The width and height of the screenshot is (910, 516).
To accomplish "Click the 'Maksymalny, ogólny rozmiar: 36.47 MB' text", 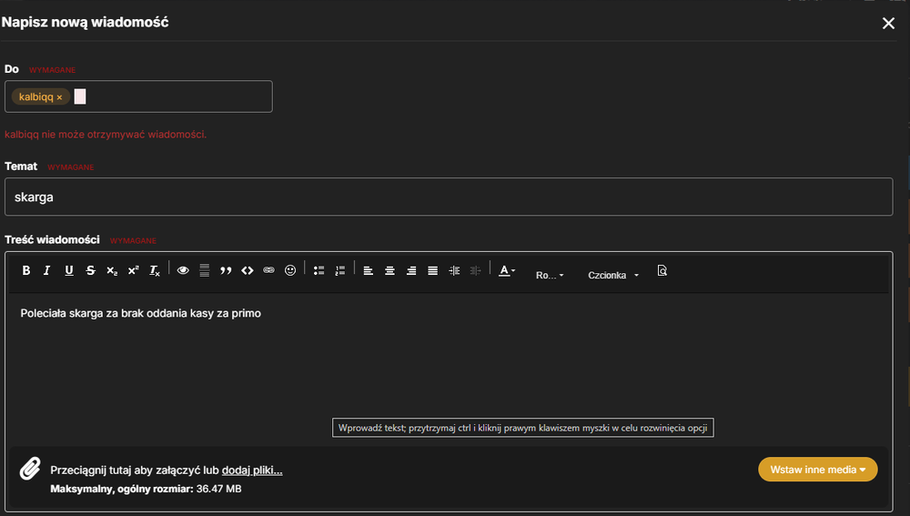I will pos(146,489).
